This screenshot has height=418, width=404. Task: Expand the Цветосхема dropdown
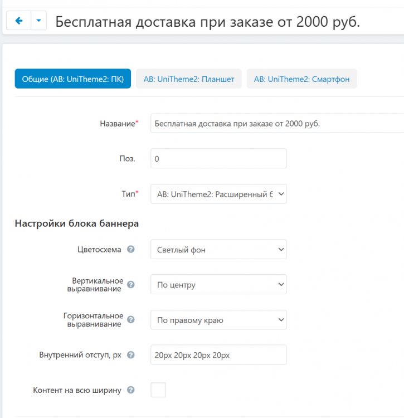tap(218, 250)
